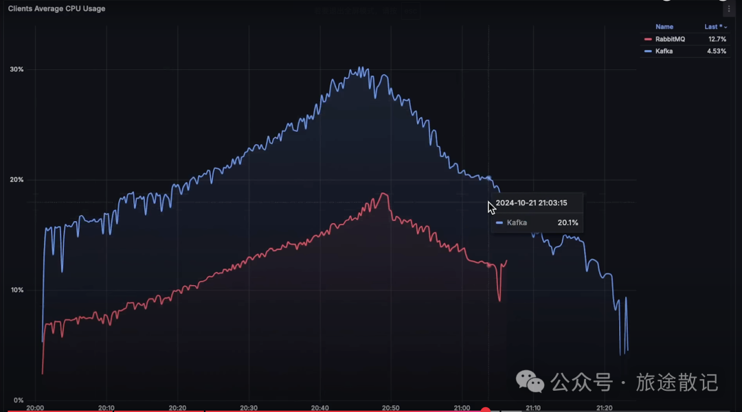Click the 20:50 time axis label

(x=391, y=408)
